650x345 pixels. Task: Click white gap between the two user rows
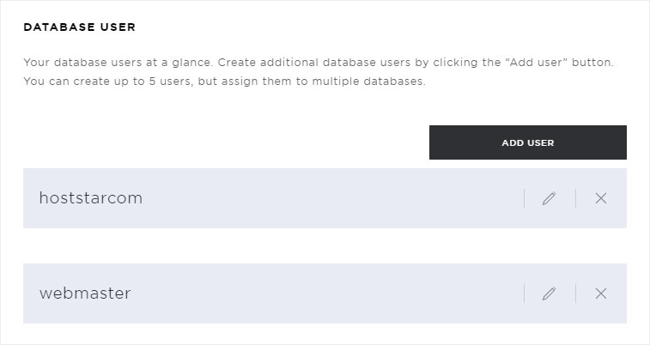click(x=325, y=245)
